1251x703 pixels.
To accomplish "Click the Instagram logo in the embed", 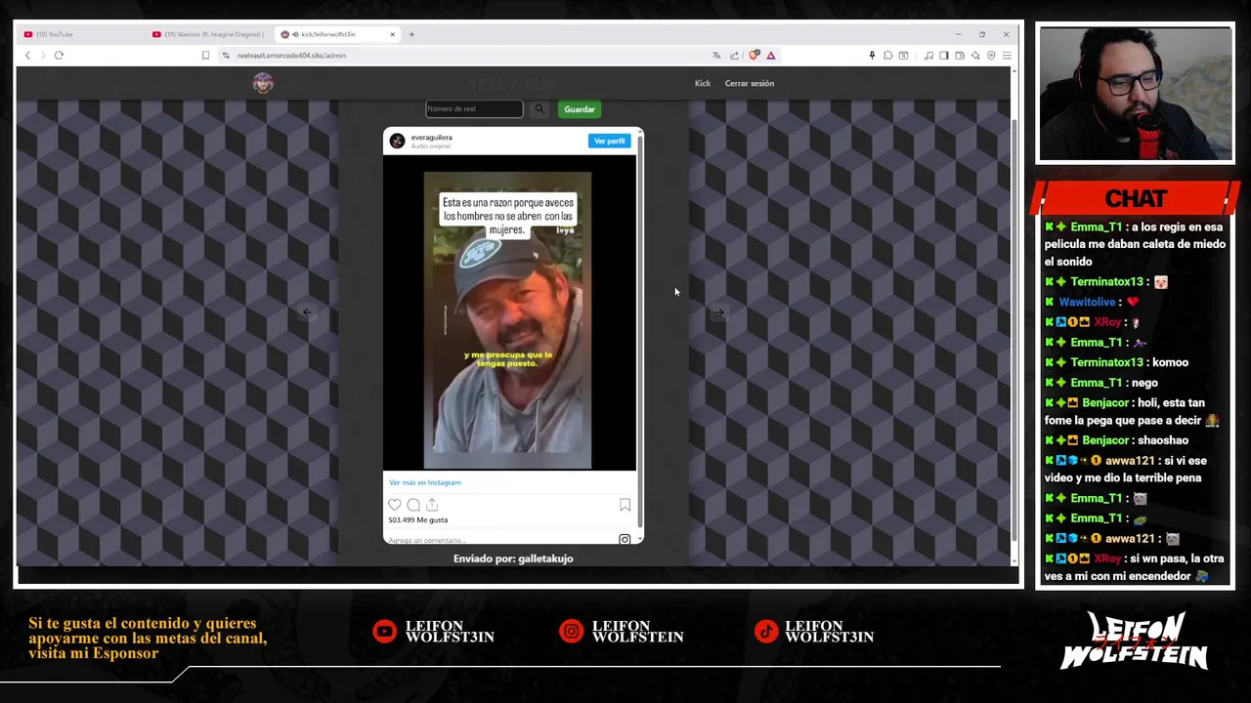I will [x=625, y=539].
